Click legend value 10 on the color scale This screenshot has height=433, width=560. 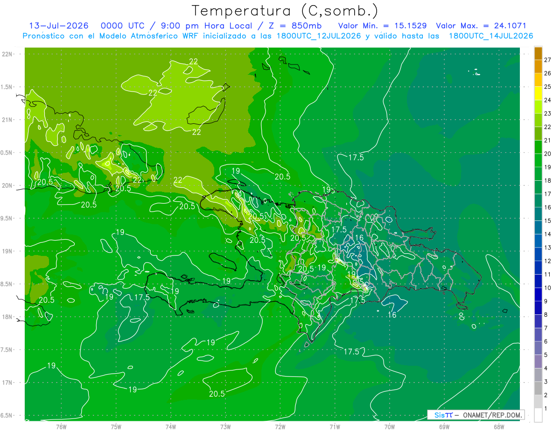pyautogui.click(x=548, y=288)
